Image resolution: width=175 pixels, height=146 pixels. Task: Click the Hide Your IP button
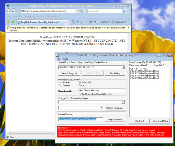pyautogui.click(x=92, y=73)
